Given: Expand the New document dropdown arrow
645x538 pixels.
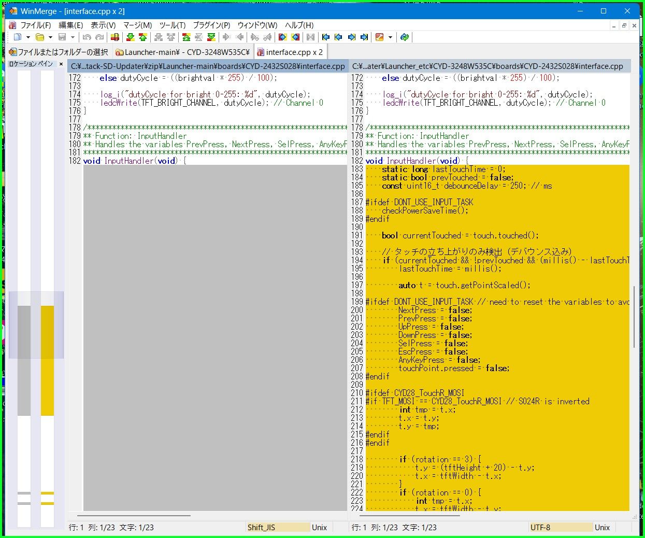Looking at the screenshot, I should 28,37.
